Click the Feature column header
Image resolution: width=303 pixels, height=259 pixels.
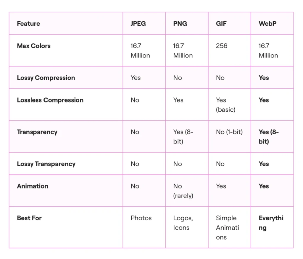[x=28, y=24]
